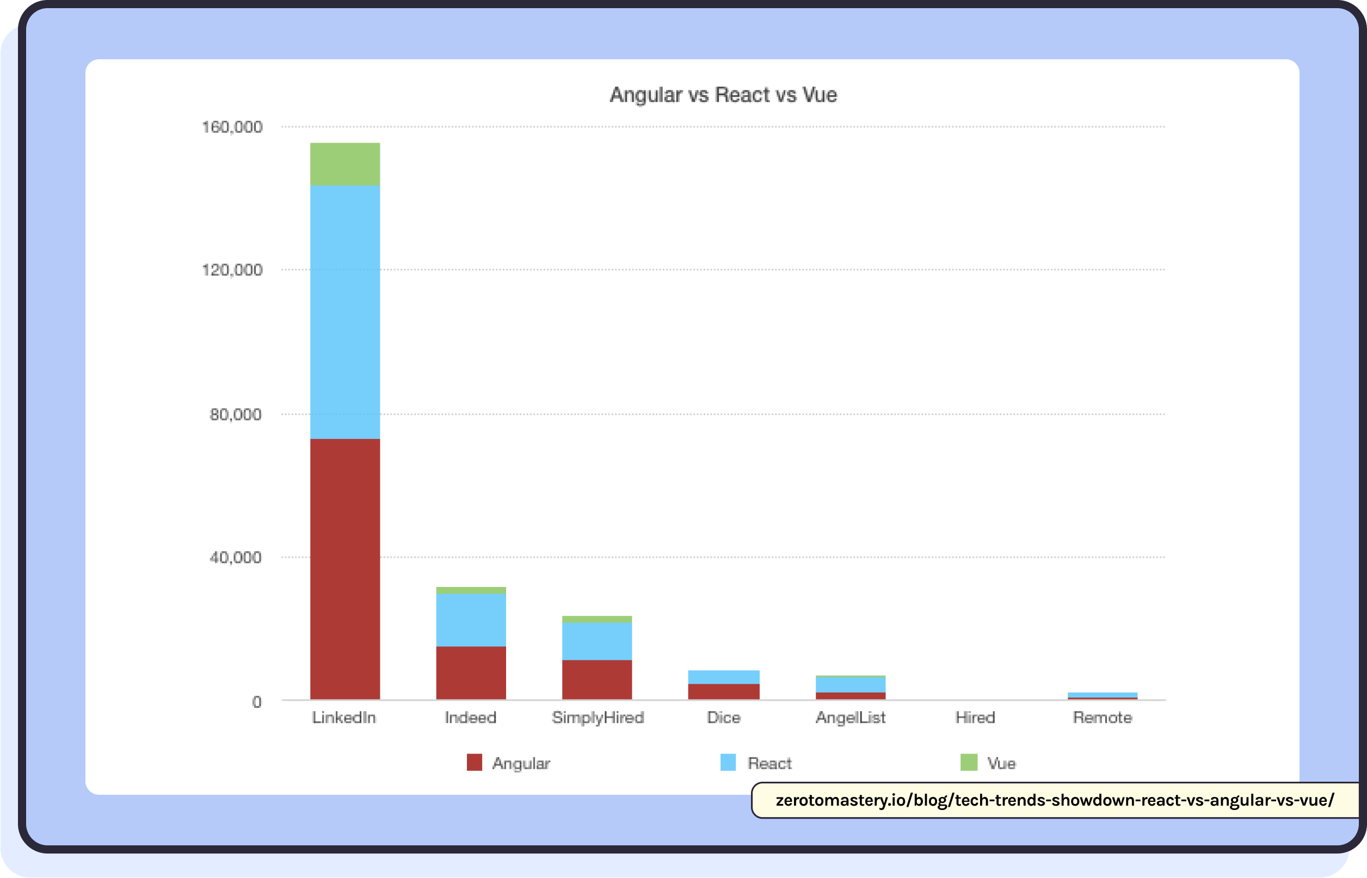Select the SimplyHired axis label
Screen dimensions: 1367x878
point(598,718)
